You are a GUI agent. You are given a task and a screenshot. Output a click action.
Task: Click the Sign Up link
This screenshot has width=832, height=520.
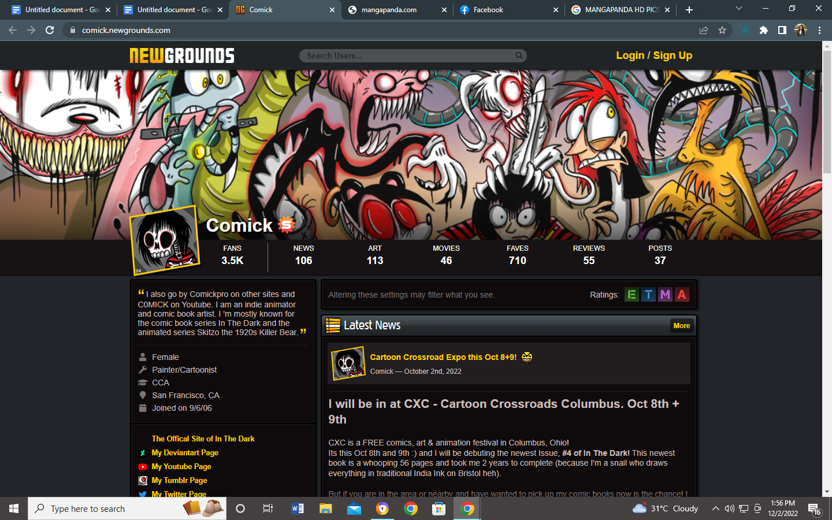[x=673, y=55]
